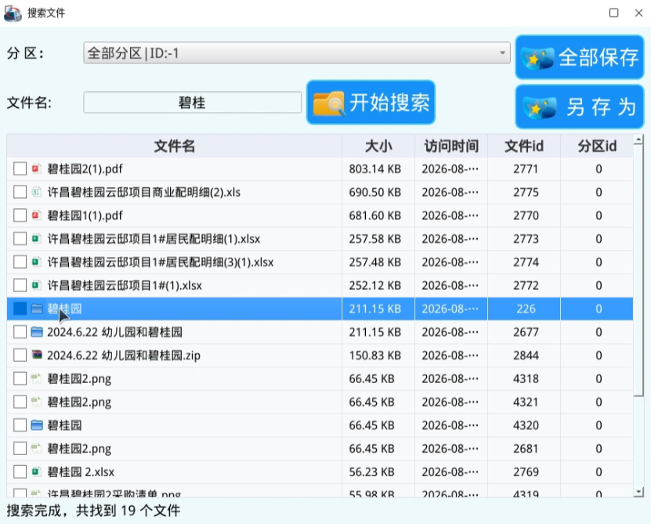
Task: Select checkbox for 碧桂园 2.xlsx
Action: [x=20, y=472]
